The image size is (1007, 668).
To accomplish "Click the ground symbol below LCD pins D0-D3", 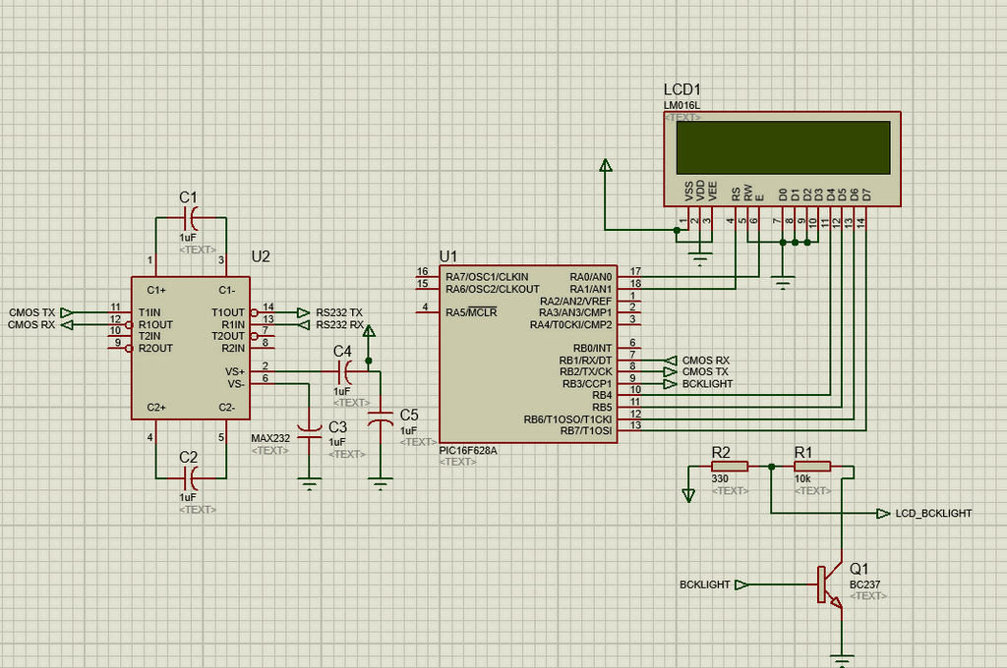I will tap(782, 282).
